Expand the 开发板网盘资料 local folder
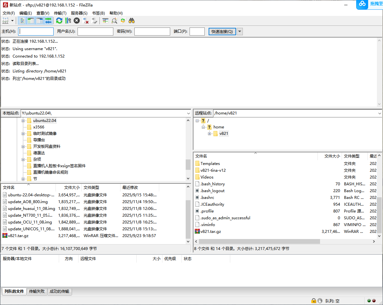The height and width of the screenshot is (305, 383). click(x=23, y=147)
